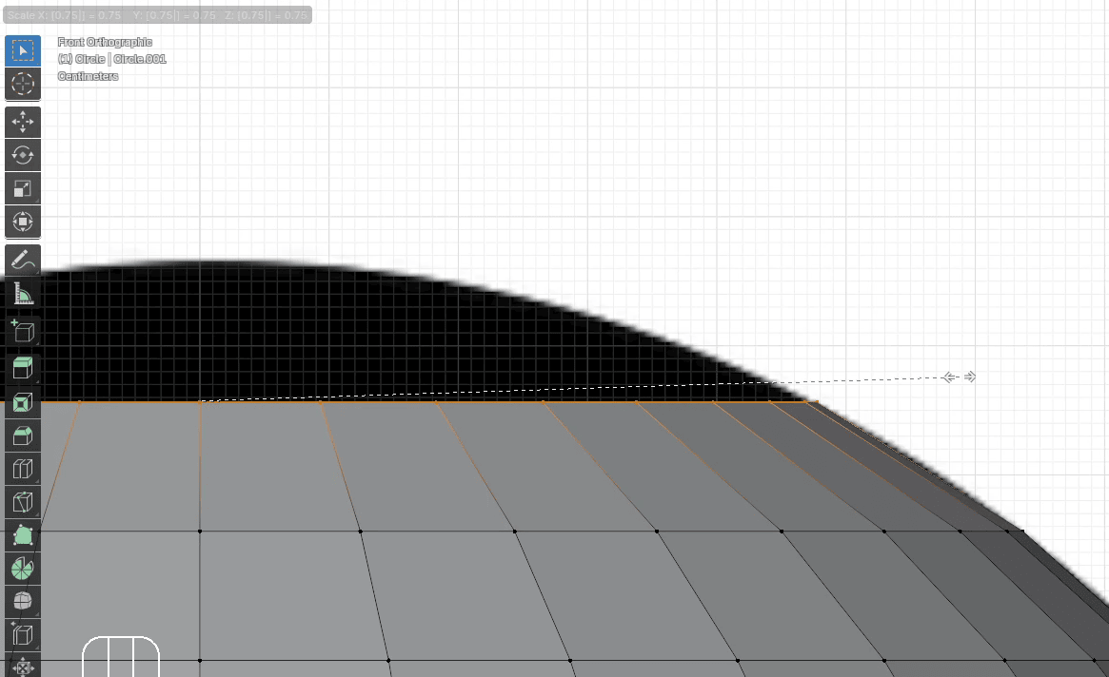
Task: Click the Shrink/Fatten tool
Action: (x=23, y=667)
